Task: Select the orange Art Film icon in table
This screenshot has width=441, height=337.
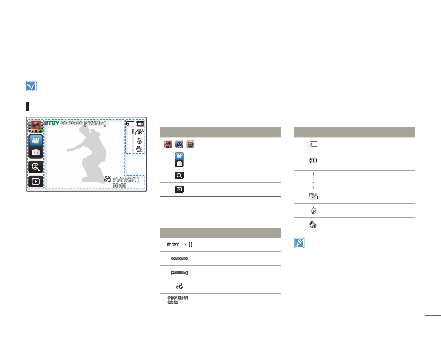Action: 190,144
